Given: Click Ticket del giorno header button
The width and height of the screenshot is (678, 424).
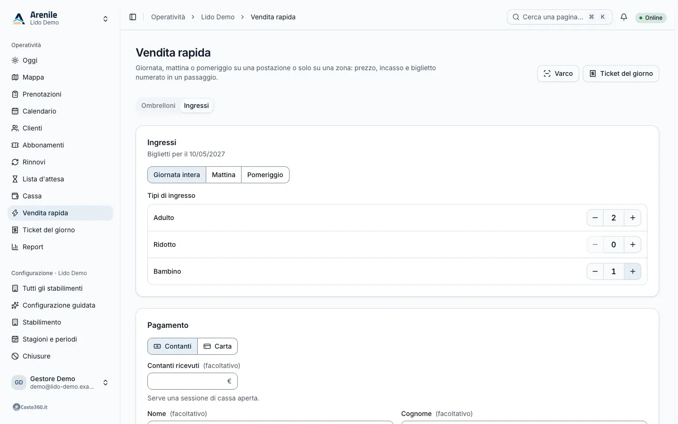Looking at the screenshot, I should pyautogui.click(x=621, y=73).
